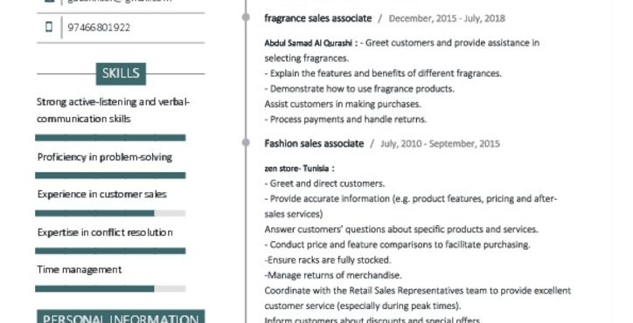Screen dimensions: 633x323
Task: Click the active-listening skill level bar
Action: pyautogui.click(x=110, y=138)
